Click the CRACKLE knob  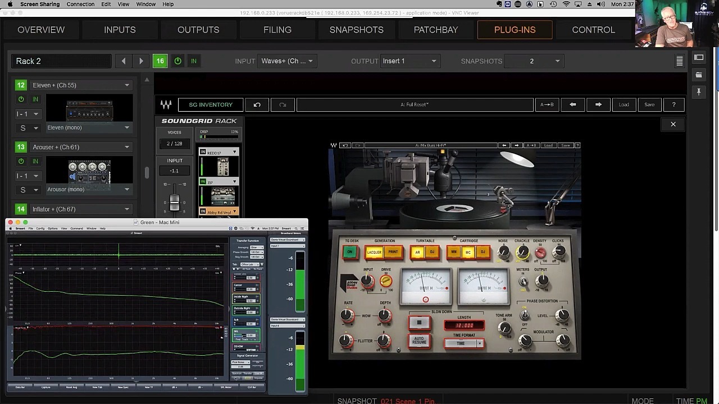522,253
